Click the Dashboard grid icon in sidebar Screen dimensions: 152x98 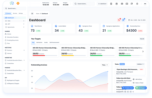pos(6,18)
